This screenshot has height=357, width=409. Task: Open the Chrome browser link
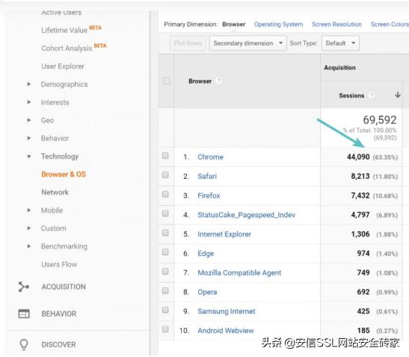[x=211, y=157]
